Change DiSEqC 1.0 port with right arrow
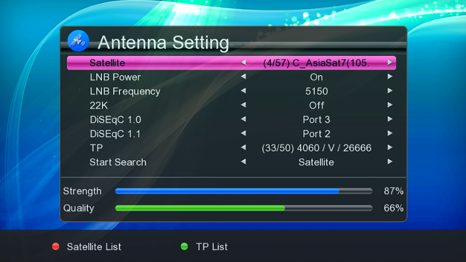466x262 pixels. pos(390,119)
